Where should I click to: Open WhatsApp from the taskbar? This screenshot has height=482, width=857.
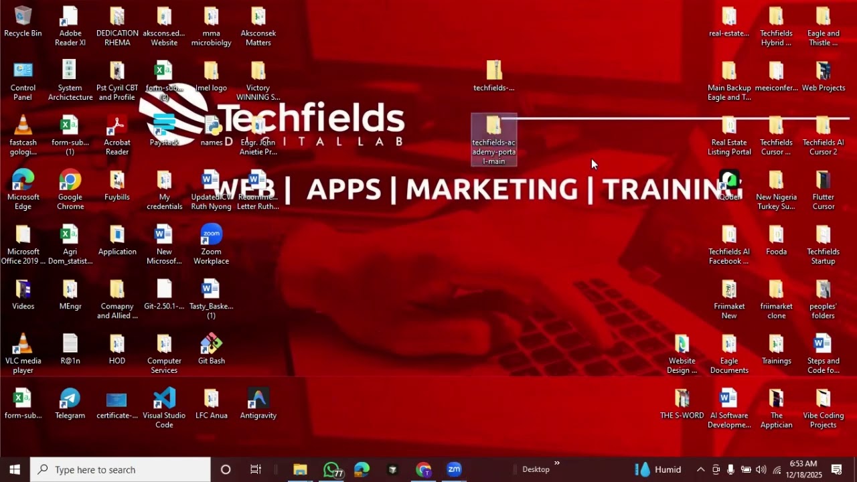[331, 469]
